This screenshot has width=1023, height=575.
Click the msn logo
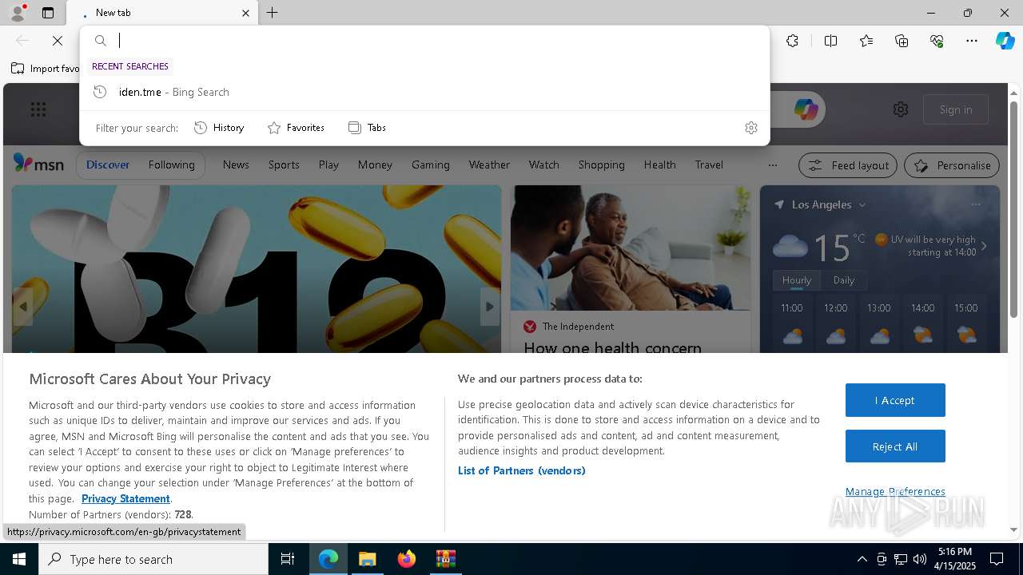point(38,164)
